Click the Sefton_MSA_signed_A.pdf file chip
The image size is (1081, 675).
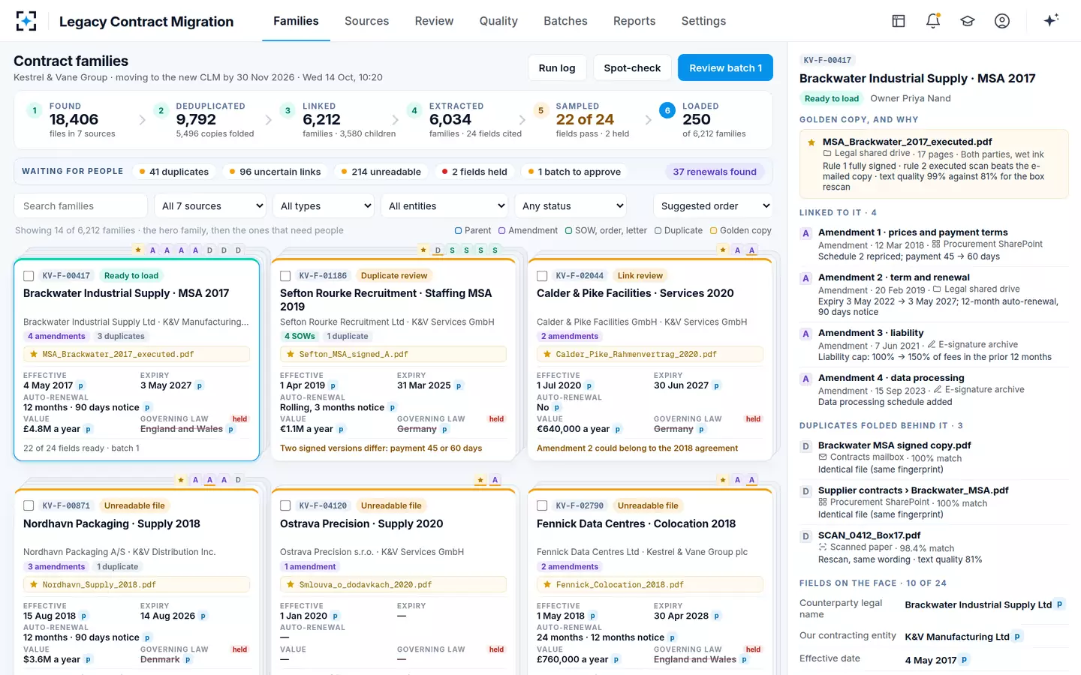click(x=393, y=354)
